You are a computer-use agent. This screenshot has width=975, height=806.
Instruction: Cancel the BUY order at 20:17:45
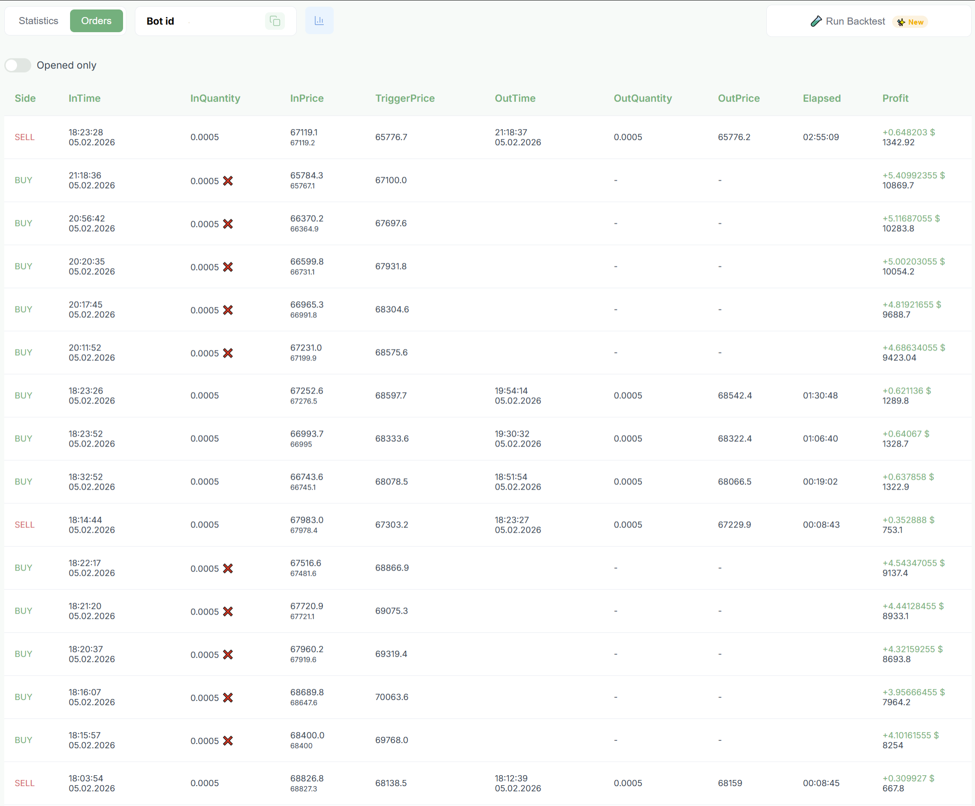point(228,310)
